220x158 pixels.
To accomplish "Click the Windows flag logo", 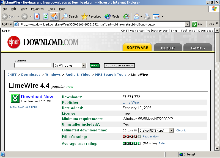I will click(214, 9).
